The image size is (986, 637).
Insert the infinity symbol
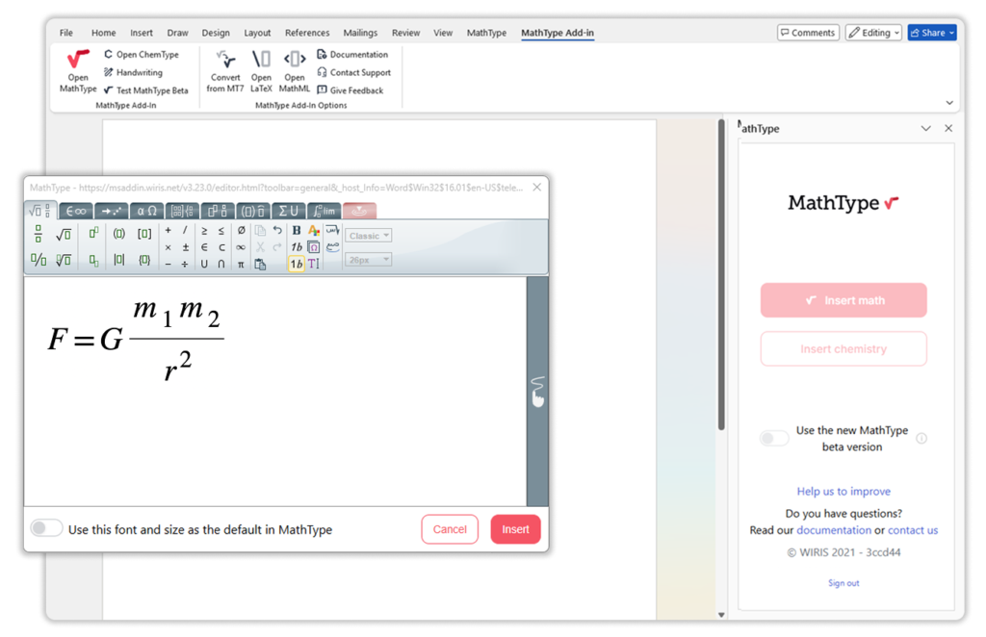point(241,247)
